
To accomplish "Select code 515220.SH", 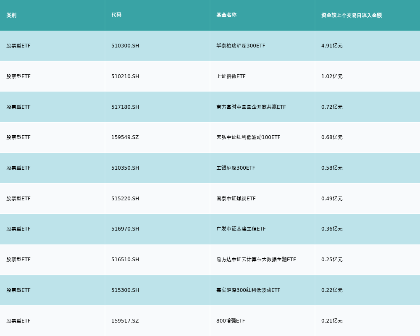I will (x=125, y=199).
